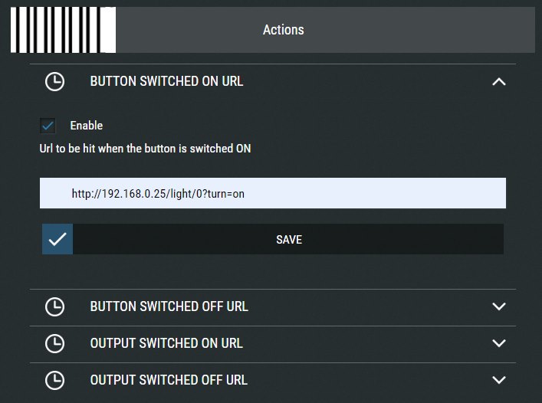Select the BUTTON SWITCHED ON URL heading
Image resolution: width=542 pixels, height=403 pixels.
pos(166,81)
